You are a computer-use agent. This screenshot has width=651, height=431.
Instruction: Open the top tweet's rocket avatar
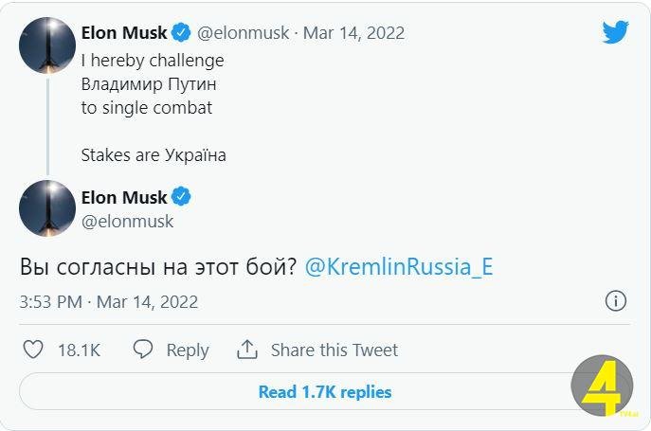47,45
